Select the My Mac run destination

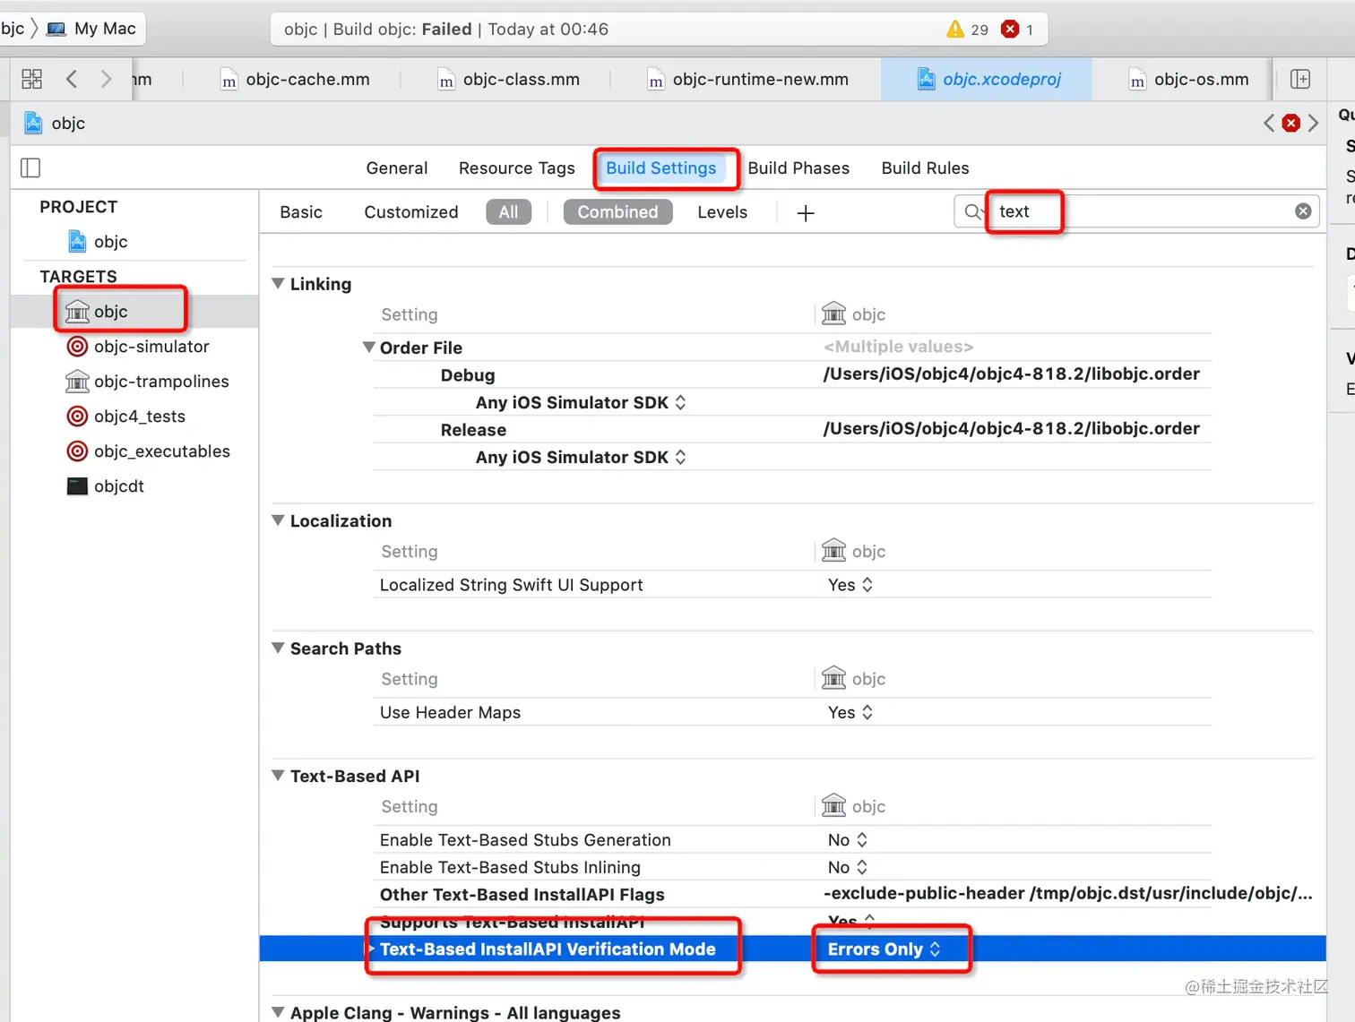coord(92,29)
